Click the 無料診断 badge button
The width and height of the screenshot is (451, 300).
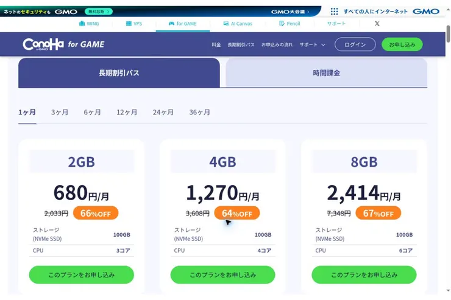[99, 12]
